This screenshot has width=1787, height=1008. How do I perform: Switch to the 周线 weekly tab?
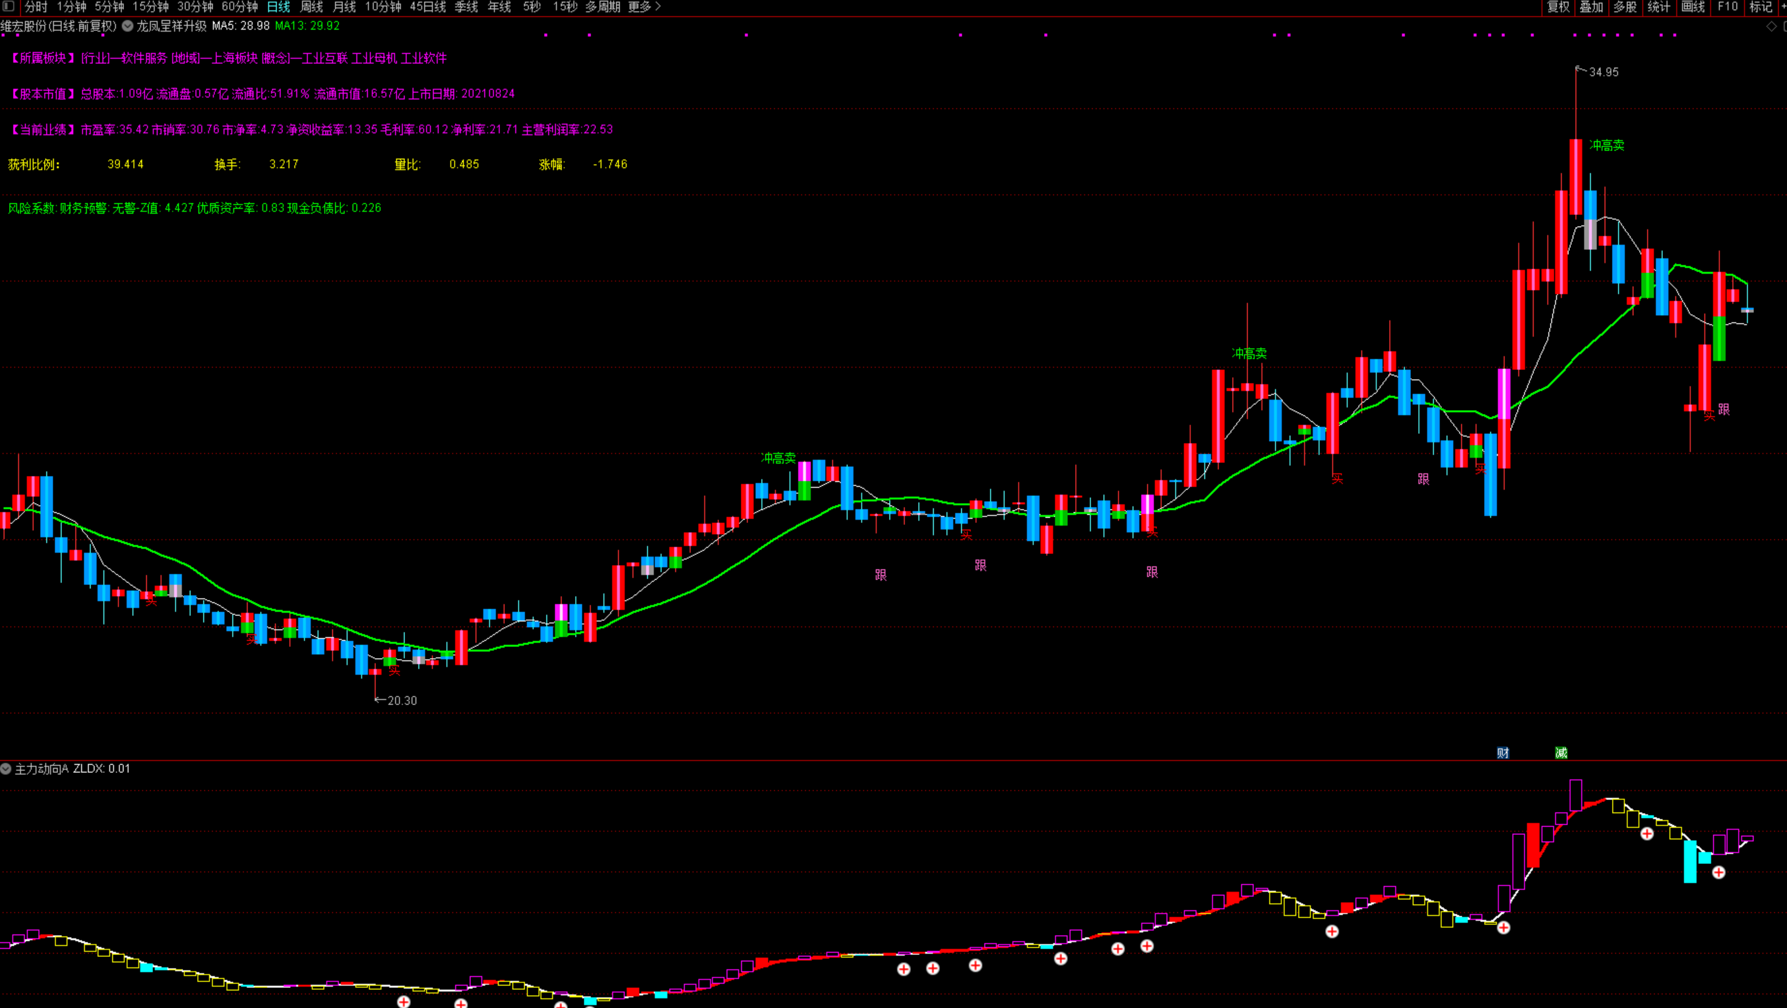(x=311, y=6)
